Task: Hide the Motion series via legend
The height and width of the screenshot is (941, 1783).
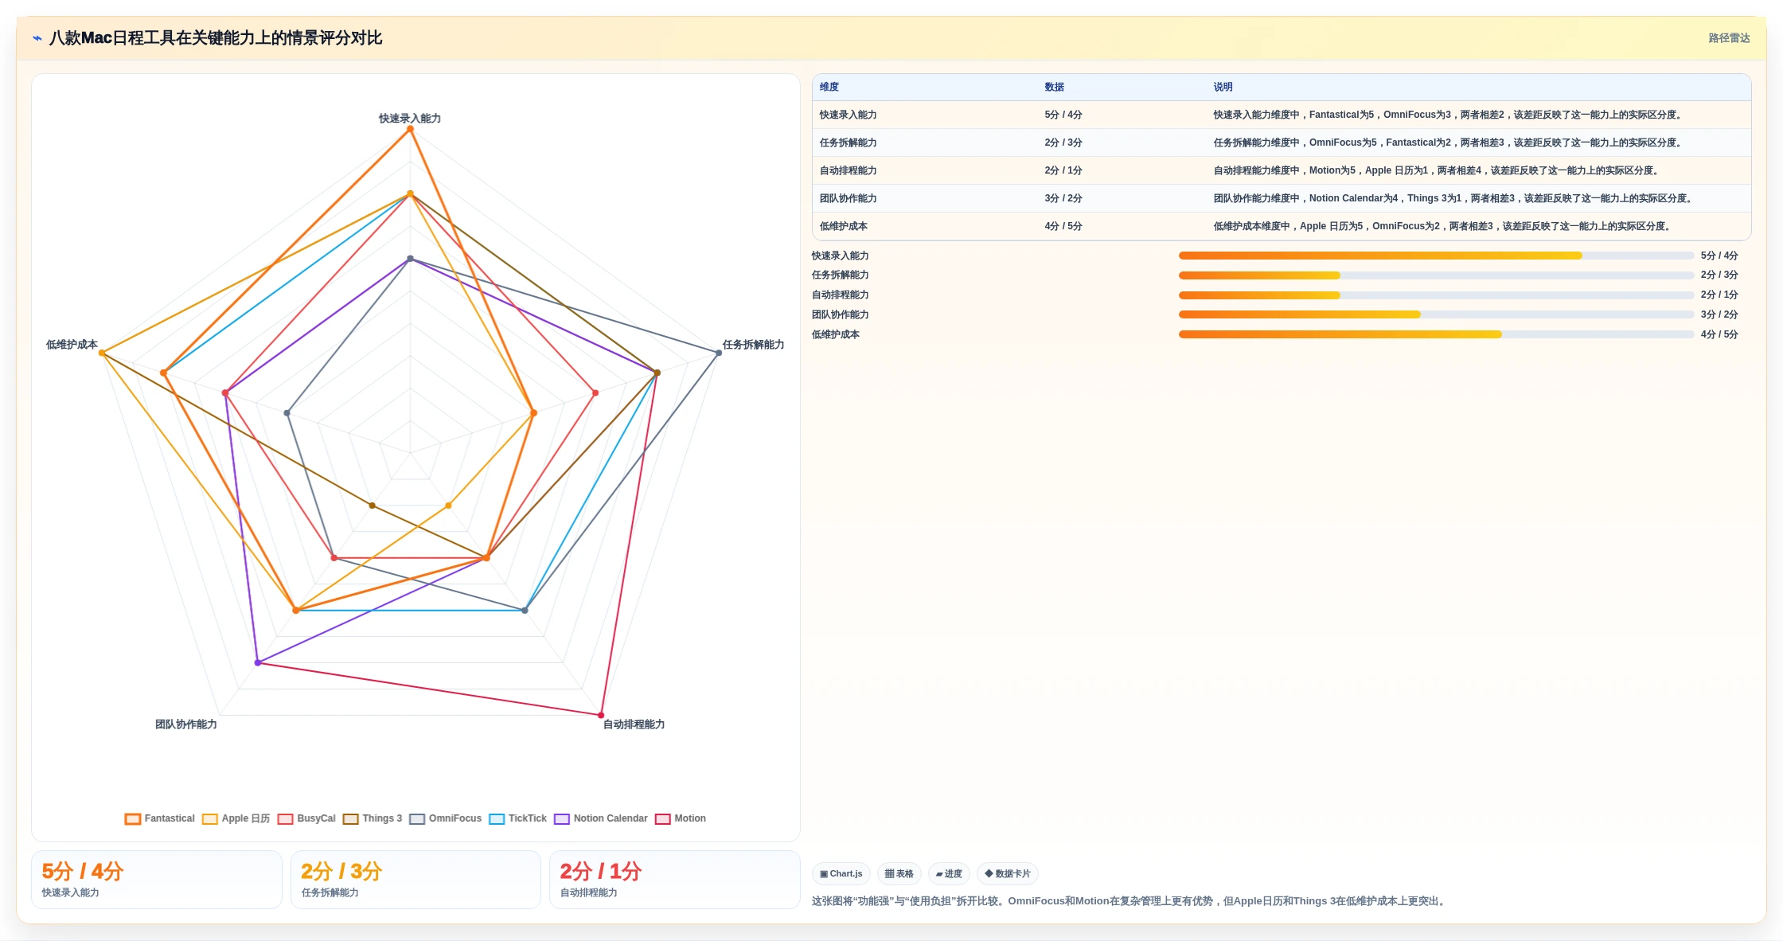Action: (681, 818)
